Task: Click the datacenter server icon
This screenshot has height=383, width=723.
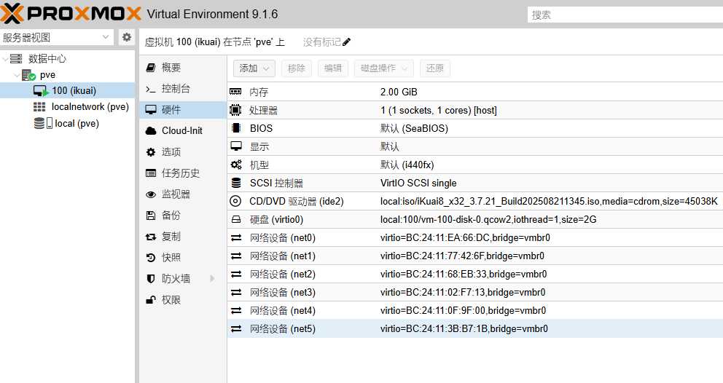Action: point(16,58)
